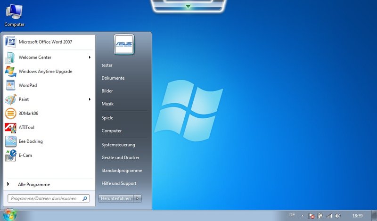
Task: Click the 3DMark06 orange icon
Action: pos(10,113)
